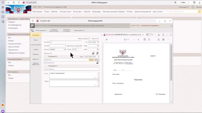This screenshot has height=113, width=202.
Task: Fit PDF page to window
Action: [x=145, y=40]
